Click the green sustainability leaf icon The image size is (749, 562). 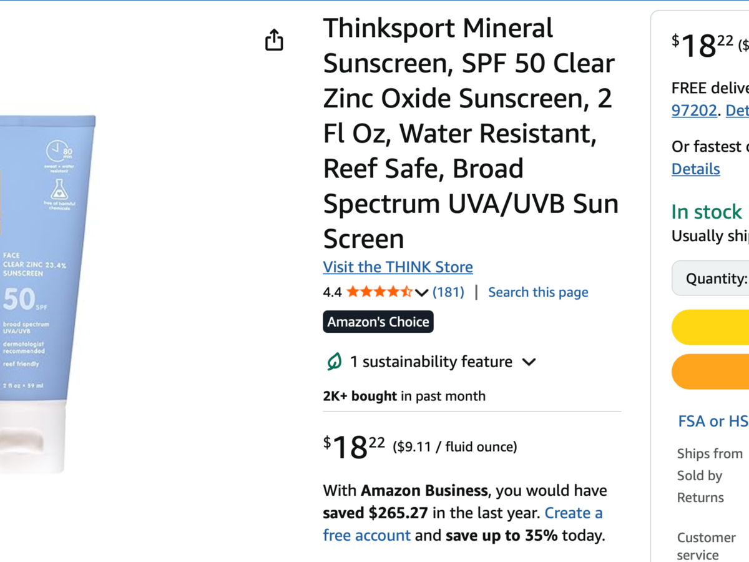[x=335, y=362]
